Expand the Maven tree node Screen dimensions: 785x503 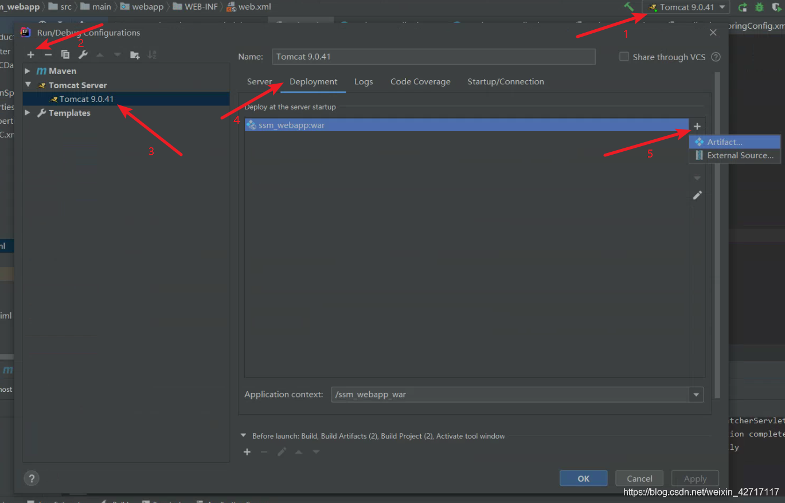28,71
